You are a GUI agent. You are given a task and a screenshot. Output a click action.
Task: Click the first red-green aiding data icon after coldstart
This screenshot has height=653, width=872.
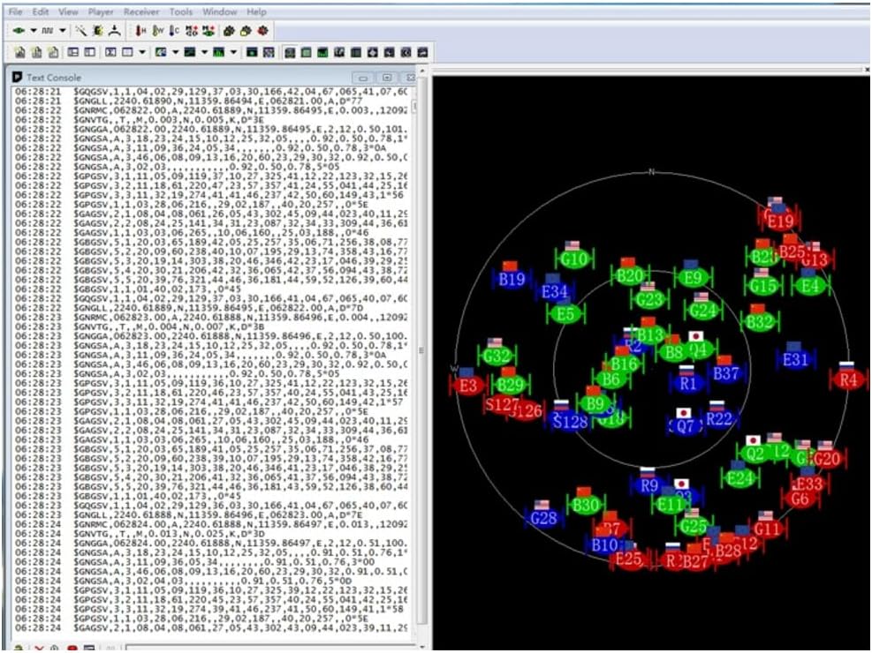192,31
